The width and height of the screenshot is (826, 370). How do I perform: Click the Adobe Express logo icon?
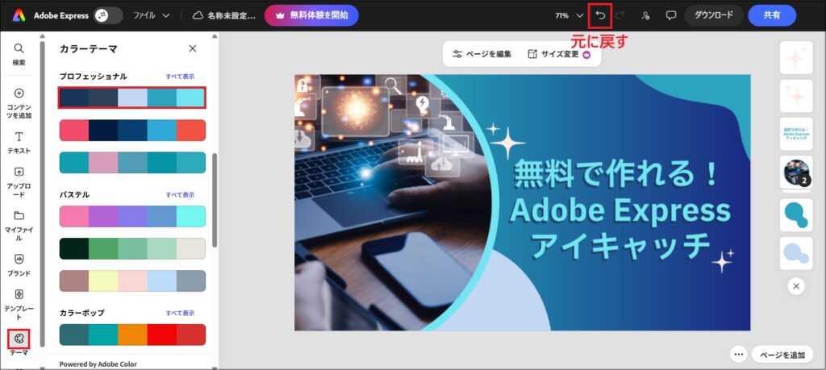pos(19,15)
